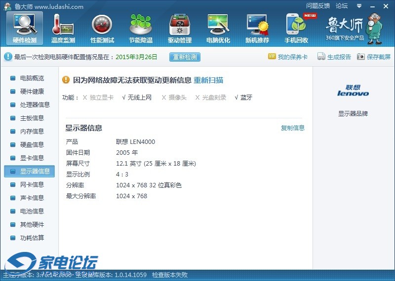
Task: Click 保存截屏 text link
Action: pos(379,57)
